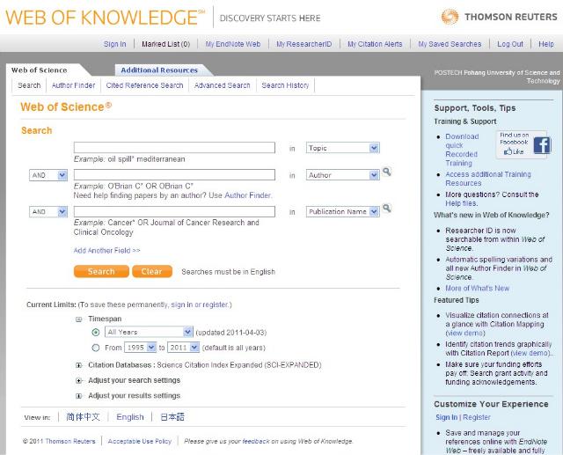Open My Saved Searches link
Screen dimensions: 563x455
click(x=450, y=44)
